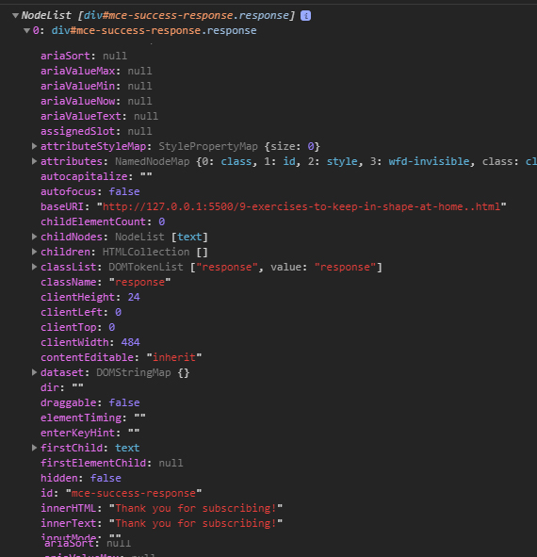Select the hidden: false row
The image size is (537, 557).
click(x=81, y=478)
